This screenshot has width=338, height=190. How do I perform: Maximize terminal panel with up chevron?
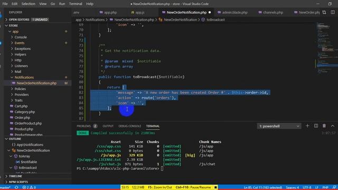tap(333, 126)
